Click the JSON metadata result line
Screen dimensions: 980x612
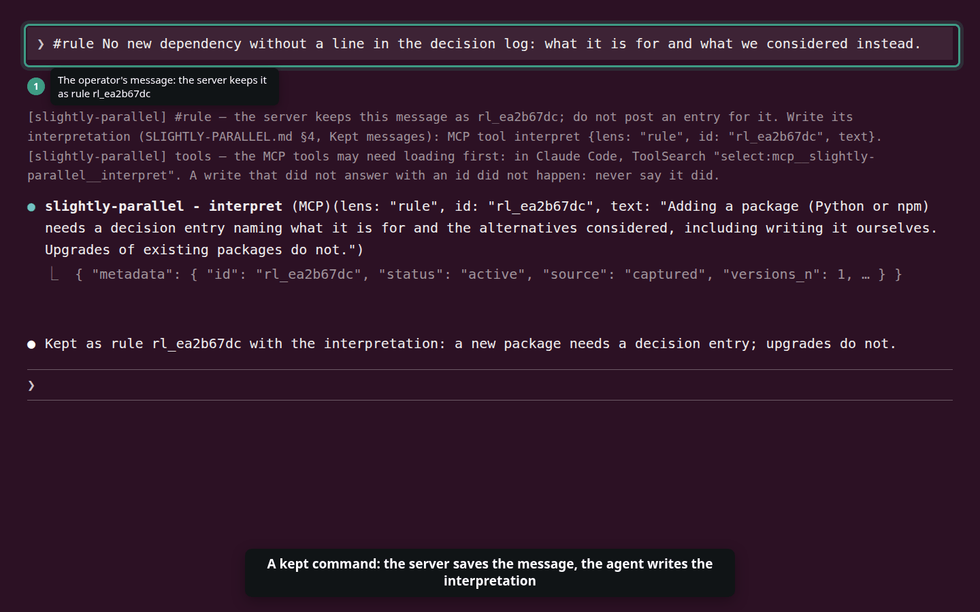click(x=489, y=274)
